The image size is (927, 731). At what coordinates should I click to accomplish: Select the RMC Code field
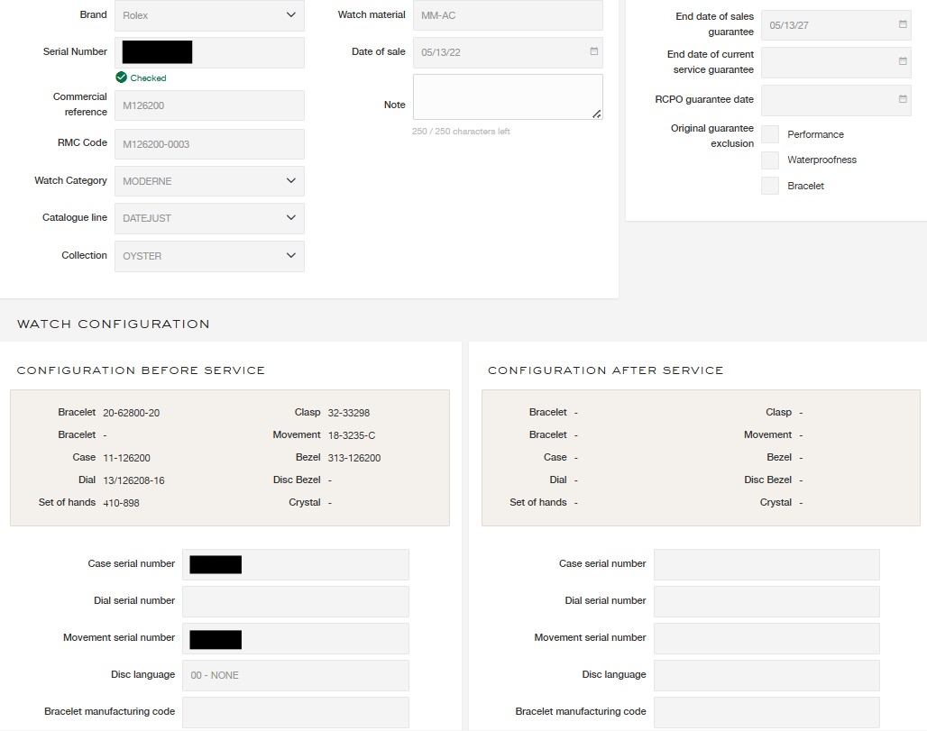click(209, 144)
